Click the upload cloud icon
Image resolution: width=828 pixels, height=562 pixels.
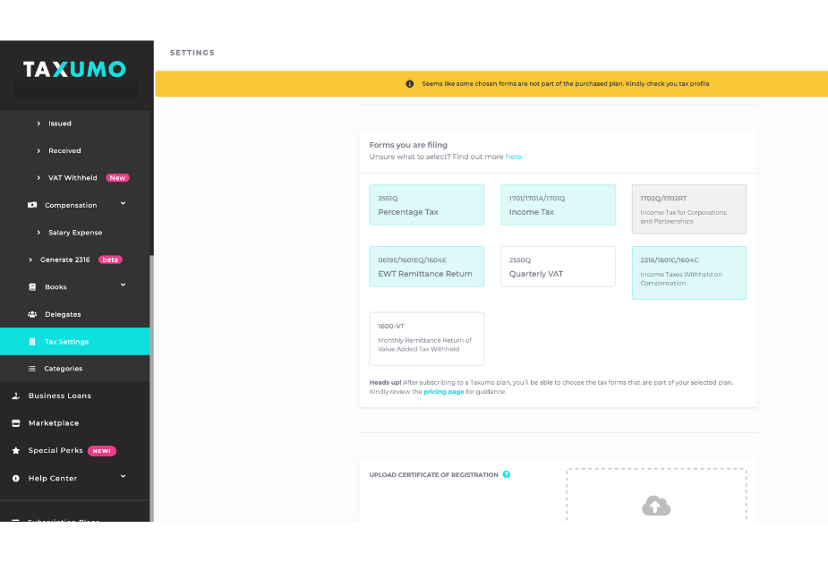655,507
